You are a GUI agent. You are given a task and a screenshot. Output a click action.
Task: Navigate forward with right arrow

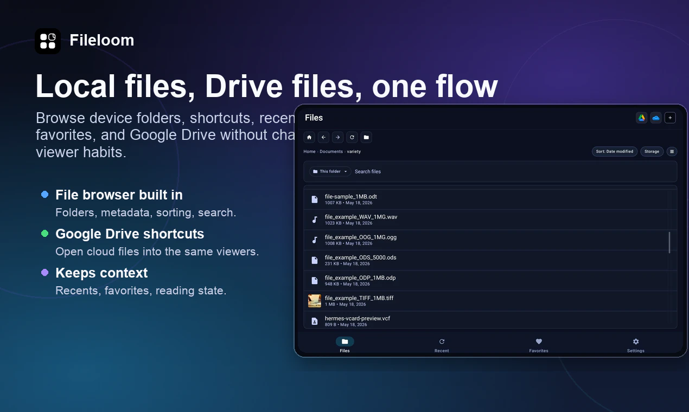[337, 137]
